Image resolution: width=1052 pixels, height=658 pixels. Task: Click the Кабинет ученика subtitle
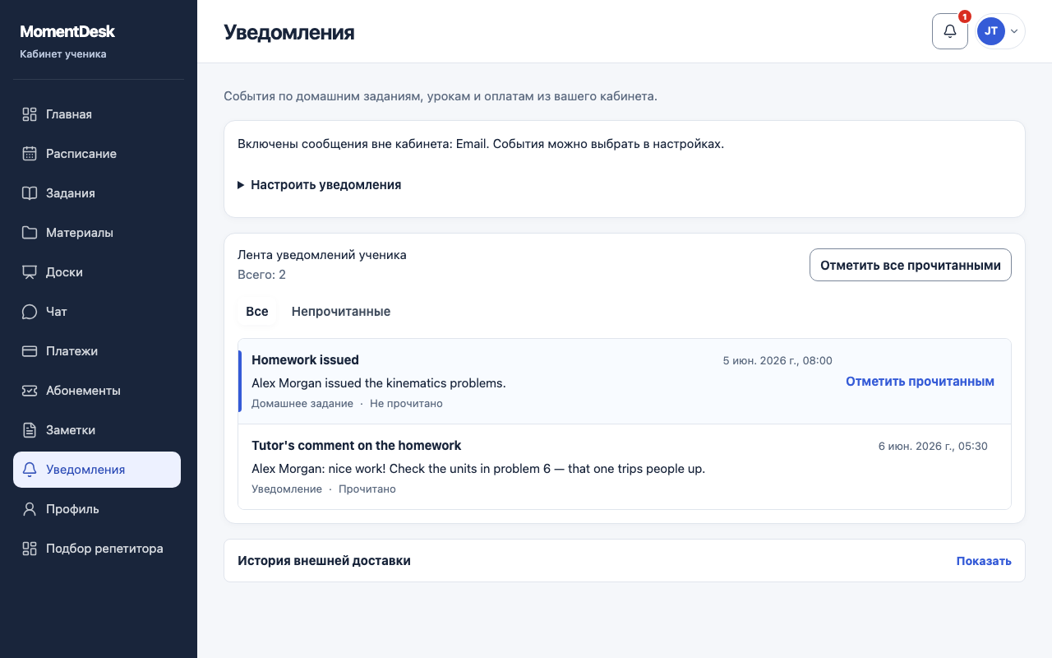pyautogui.click(x=63, y=54)
